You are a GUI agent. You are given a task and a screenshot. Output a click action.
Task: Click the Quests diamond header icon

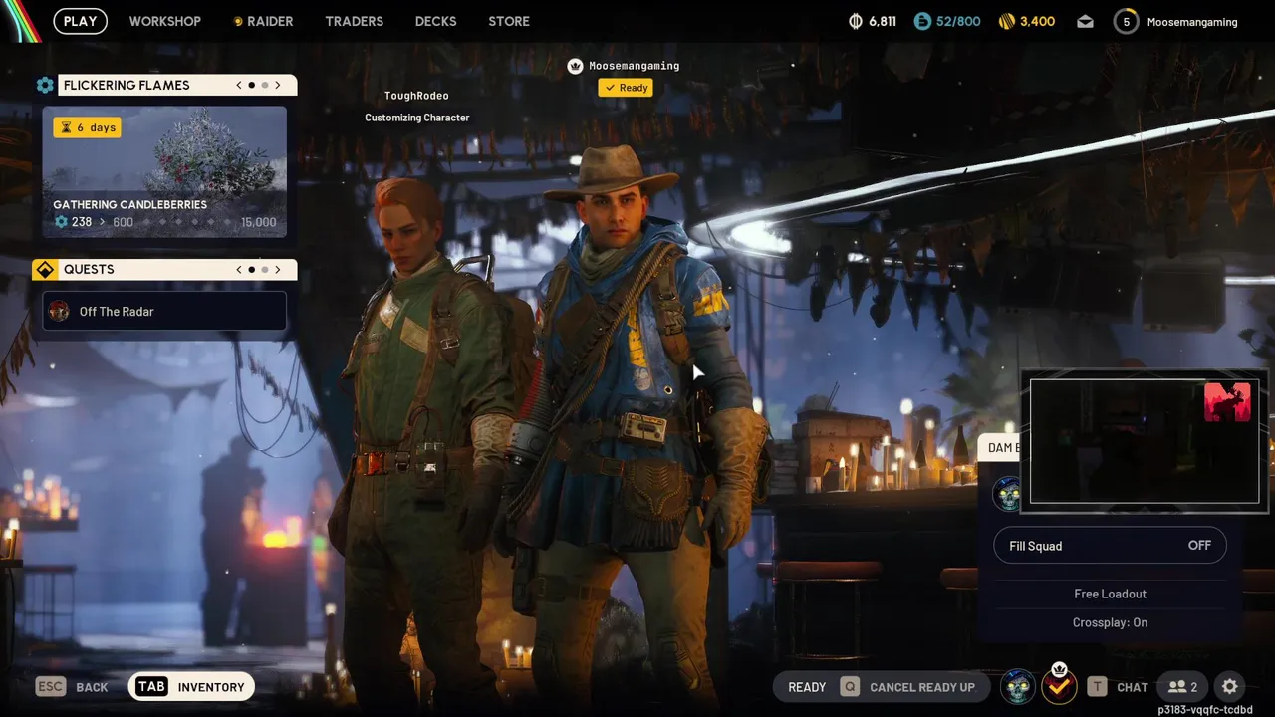coord(45,269)
